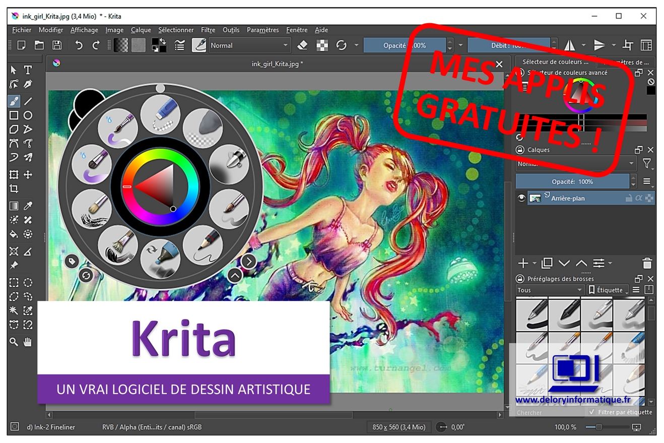
Task: Delete layer with the trash icon
Action: click(x=647, y=263)
